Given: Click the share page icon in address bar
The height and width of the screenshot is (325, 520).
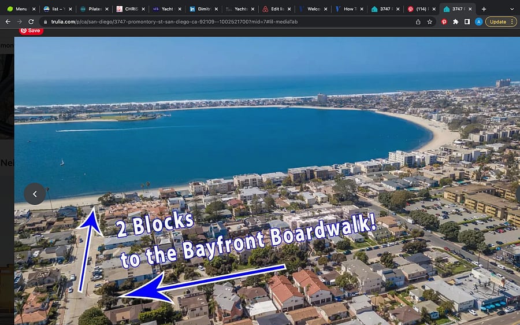Looking at the screenshot, I should (418, 21).
